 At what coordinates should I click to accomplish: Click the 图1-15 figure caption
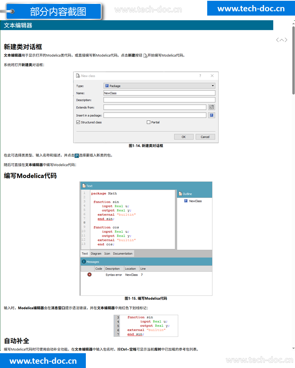pos(146,299)
